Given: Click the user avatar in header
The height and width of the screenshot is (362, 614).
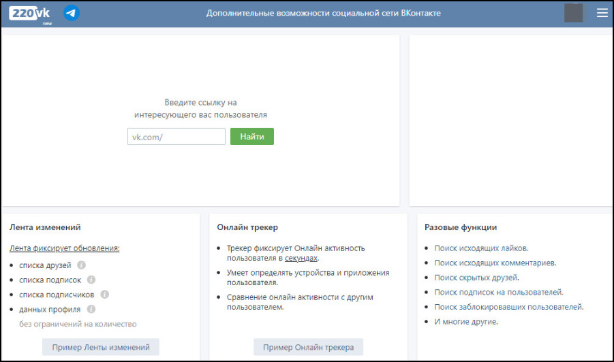Looking at the screenshot, I should pos(573,13).
